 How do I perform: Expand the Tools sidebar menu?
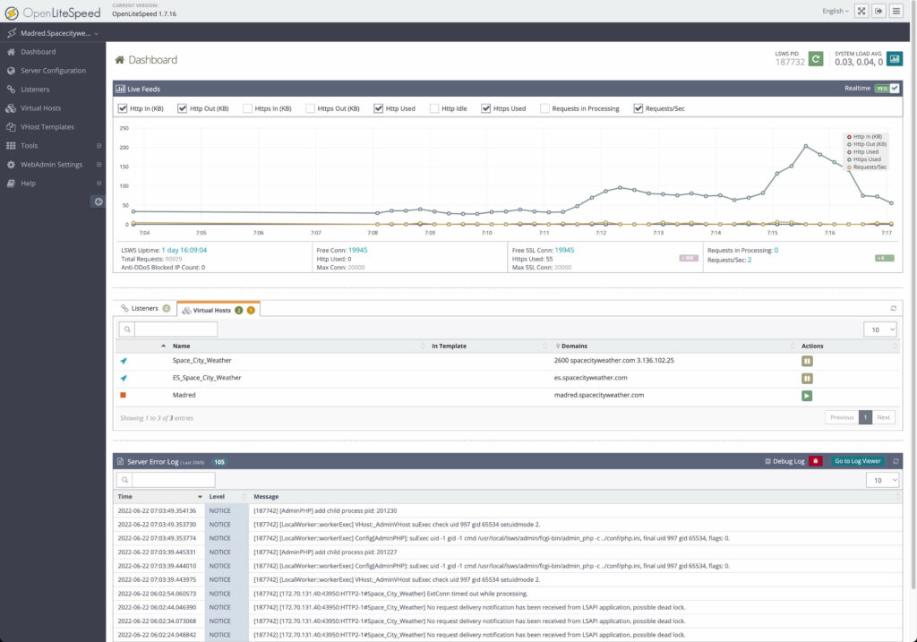99,146
